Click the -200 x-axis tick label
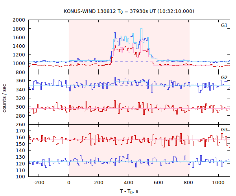 pyautogui.click(x=39, y=183)
